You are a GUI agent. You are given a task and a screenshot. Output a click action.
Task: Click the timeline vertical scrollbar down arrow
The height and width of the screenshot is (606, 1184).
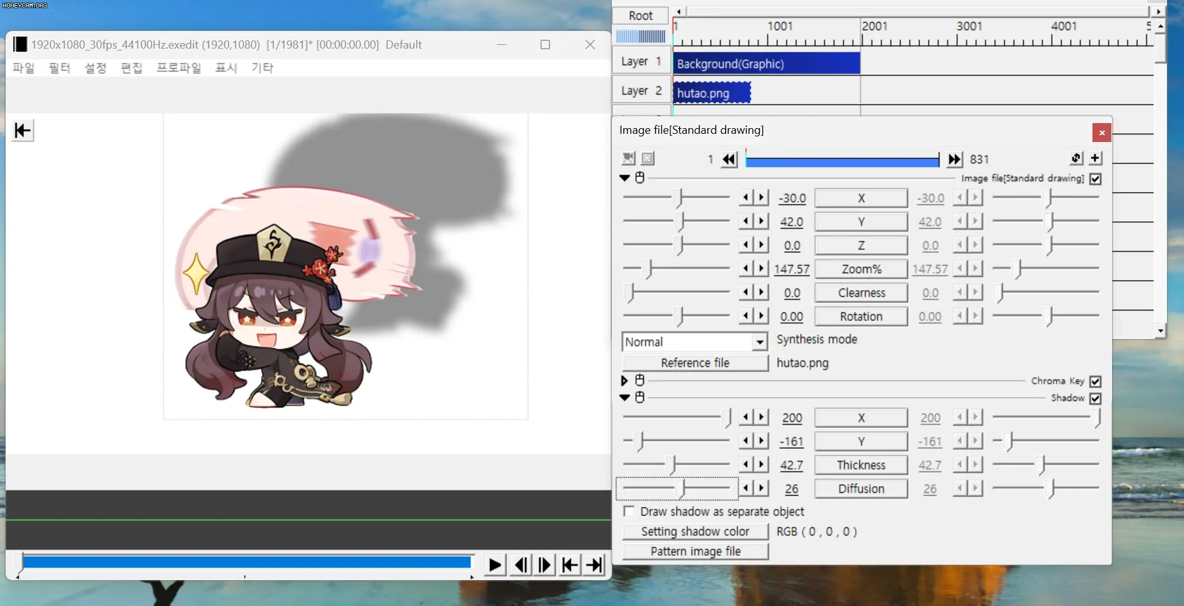click(x=1160, y=330)
